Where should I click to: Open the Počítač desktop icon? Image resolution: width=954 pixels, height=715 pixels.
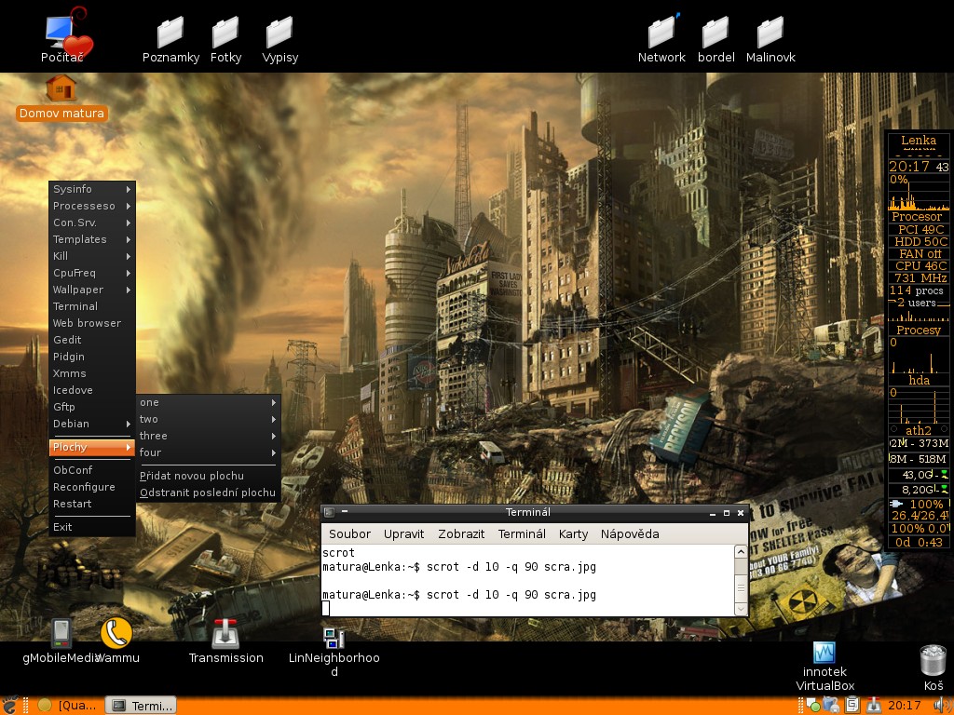pos(62,36)
